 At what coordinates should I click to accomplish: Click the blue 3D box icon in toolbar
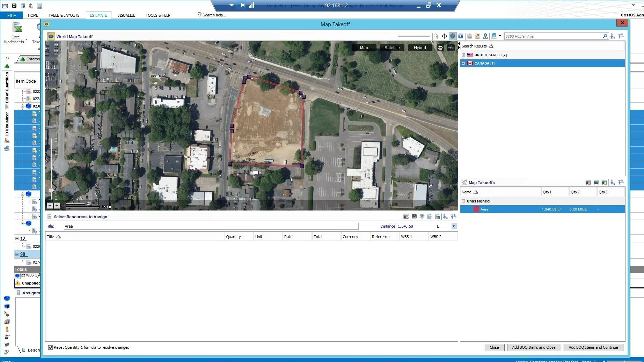[494, 36]
